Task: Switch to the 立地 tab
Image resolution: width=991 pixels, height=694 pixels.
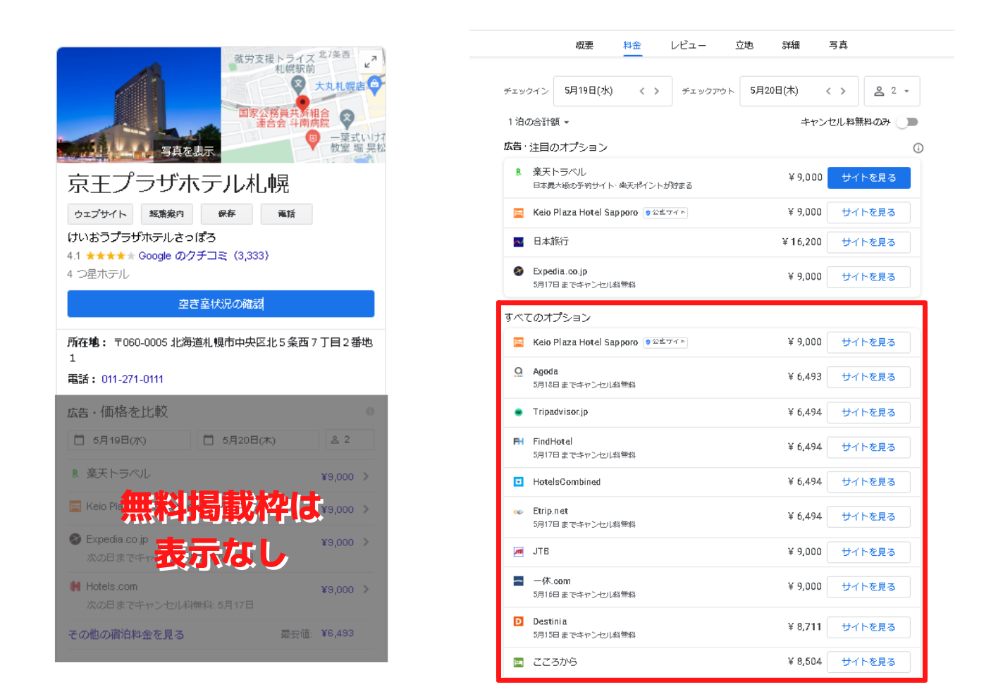Action: click(744, 45)
